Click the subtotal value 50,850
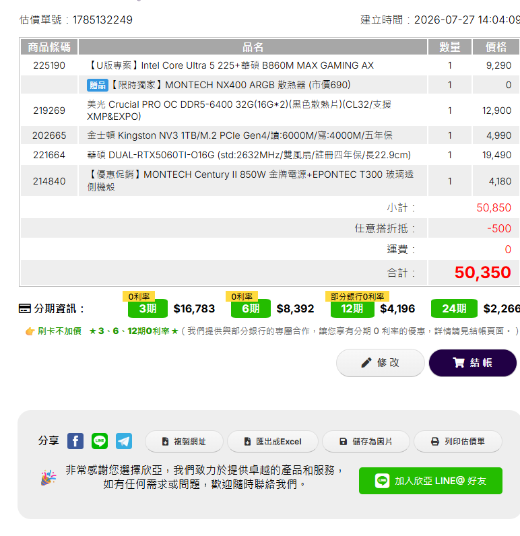Screen dimensions: 520x536 [494, 207]
